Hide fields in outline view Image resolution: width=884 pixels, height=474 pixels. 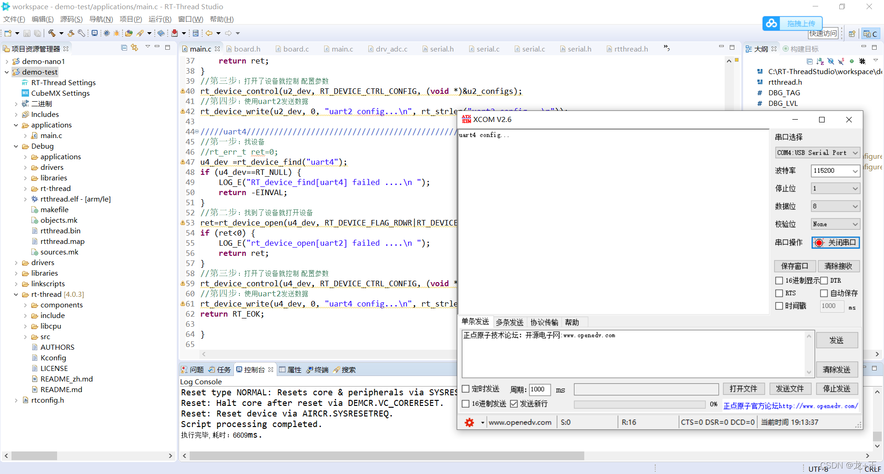coord(831,61)
